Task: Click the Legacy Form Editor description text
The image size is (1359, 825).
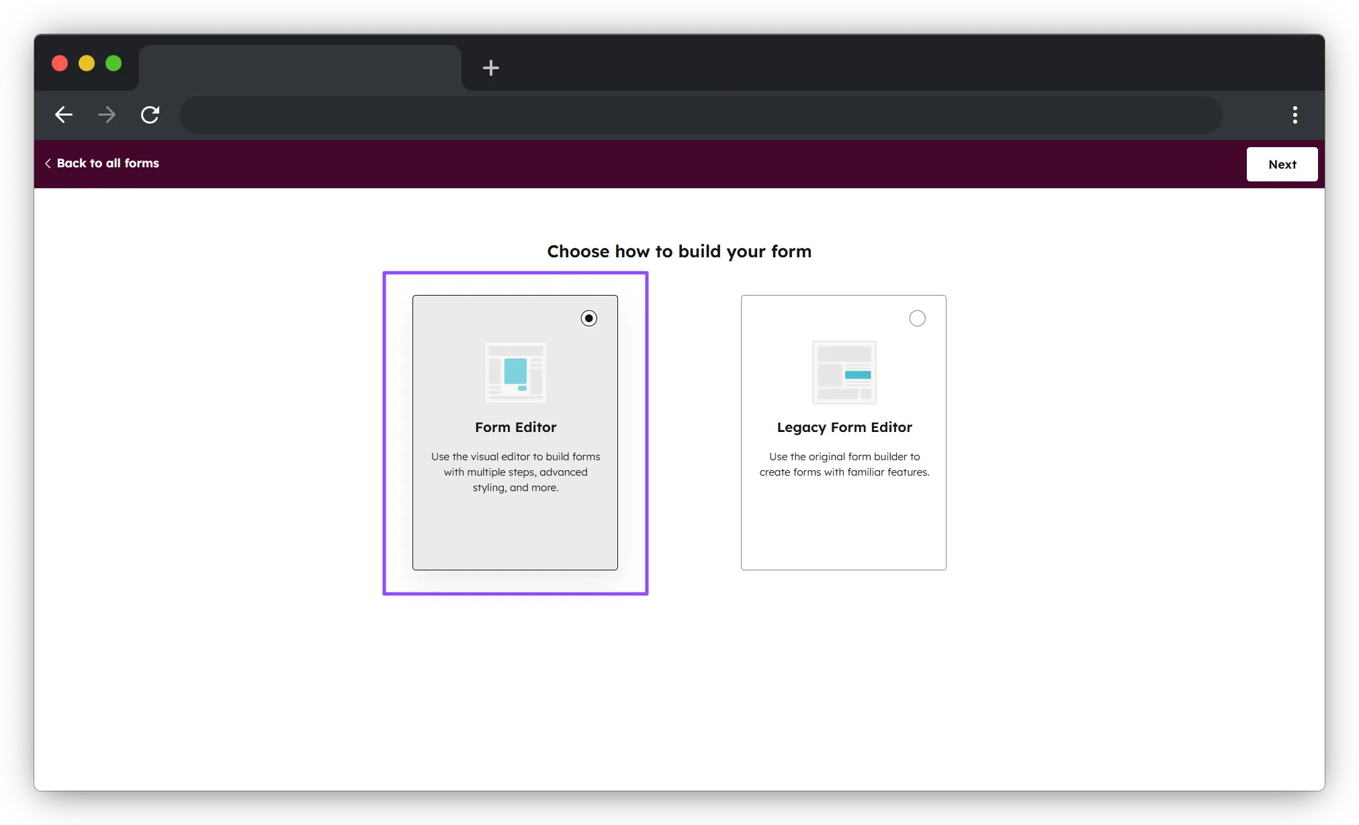Action: click(844, 464)
